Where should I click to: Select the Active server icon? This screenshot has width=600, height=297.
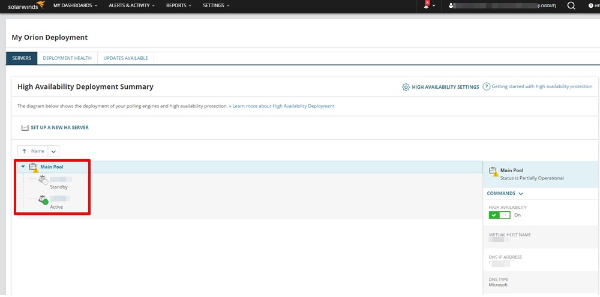(43, 200)
